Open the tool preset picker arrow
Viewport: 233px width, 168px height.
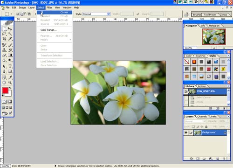click(11, 14)
